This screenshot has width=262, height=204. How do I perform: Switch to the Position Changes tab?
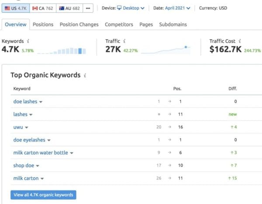(x=79, y=24)
